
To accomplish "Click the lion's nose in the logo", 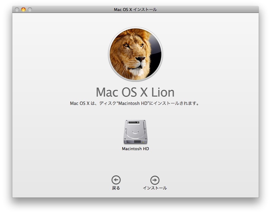I will [140, 59].
